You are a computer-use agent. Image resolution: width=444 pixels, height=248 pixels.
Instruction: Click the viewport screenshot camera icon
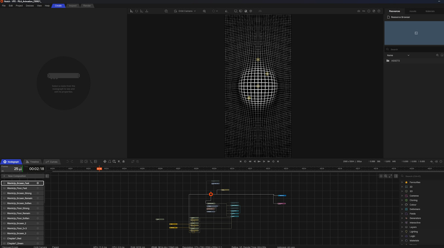coord(359,11)
